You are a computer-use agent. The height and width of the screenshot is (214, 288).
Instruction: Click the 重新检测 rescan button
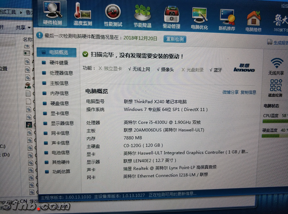point(175,39)
